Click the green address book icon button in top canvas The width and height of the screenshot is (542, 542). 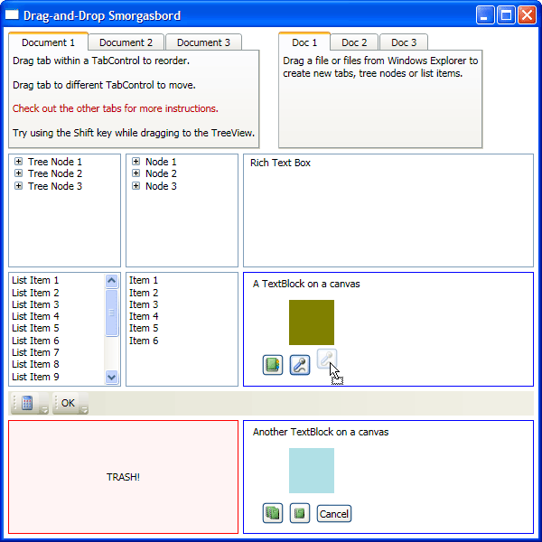273,365
